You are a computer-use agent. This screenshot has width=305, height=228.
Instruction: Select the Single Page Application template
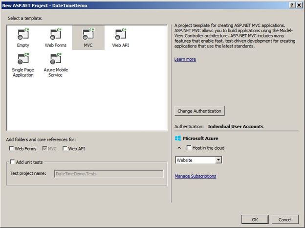click(x=23, y=65)
